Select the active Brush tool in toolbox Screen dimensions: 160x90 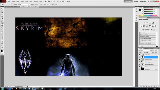click(x=2, y=23)
